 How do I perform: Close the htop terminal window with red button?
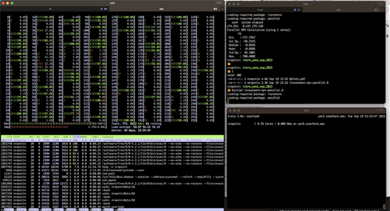[4, 3]
